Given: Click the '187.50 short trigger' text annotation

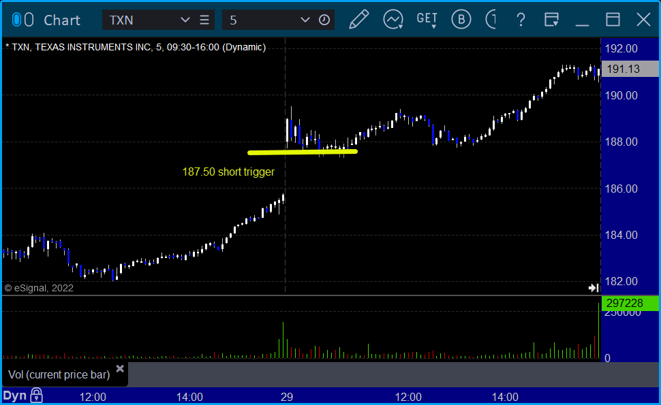Looking at the screenshot, I should (x=228, y=172).
